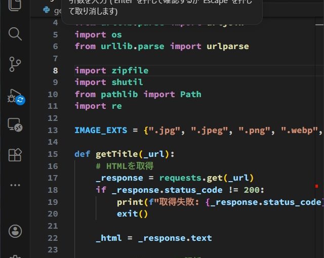
Task: Click the 'import zipfile' line
Action: coord(111,71)
